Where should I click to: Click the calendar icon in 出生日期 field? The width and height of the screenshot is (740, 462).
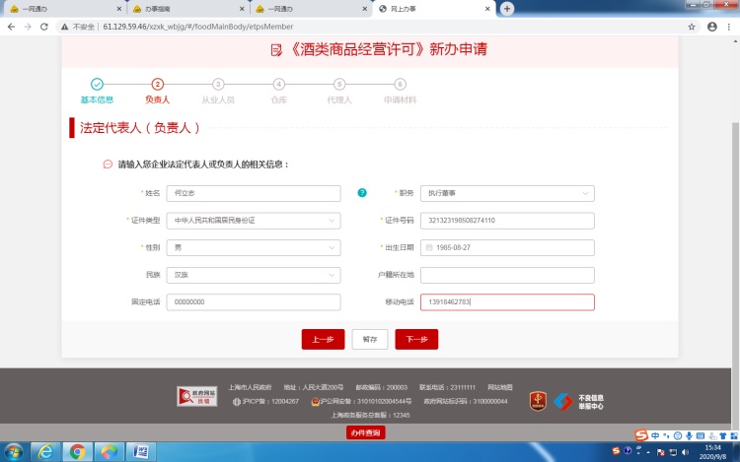point(431,248)
